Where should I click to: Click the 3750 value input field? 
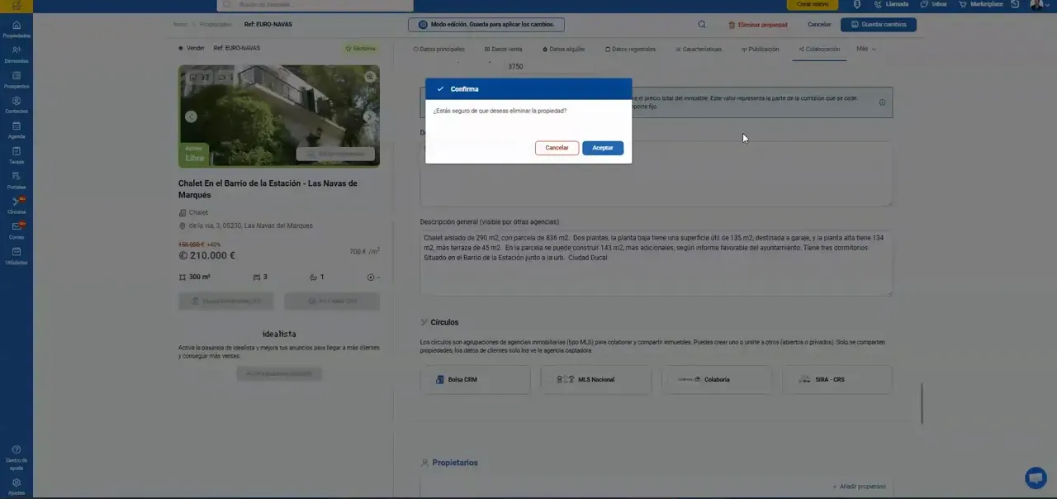click(x=549, y=66)
